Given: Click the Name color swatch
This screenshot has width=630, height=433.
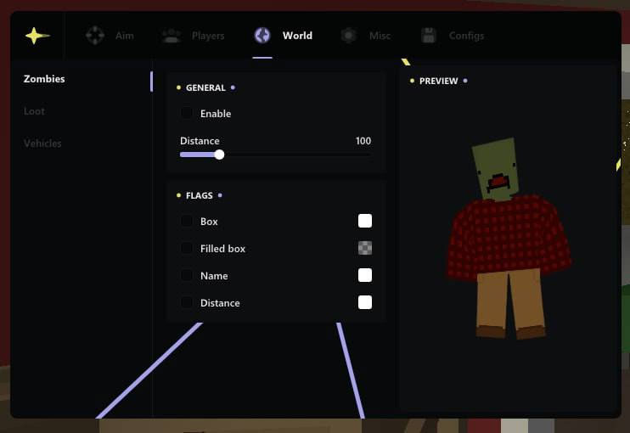Looking at the screenshot, I should pos(365,275).
